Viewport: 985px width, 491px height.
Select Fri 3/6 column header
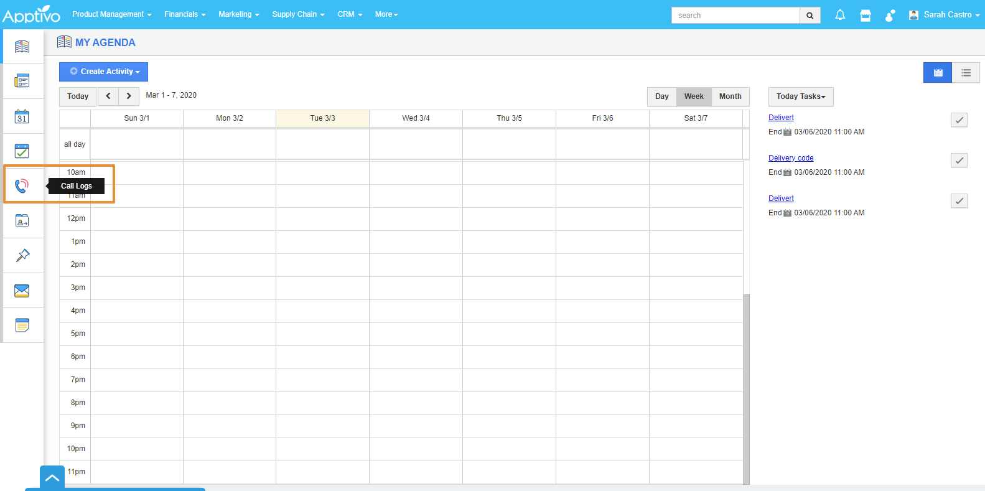602,118
